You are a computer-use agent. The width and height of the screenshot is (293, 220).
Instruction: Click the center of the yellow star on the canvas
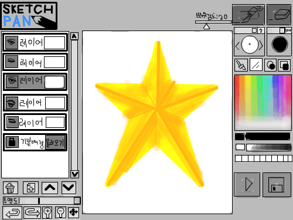pos(156,110)
